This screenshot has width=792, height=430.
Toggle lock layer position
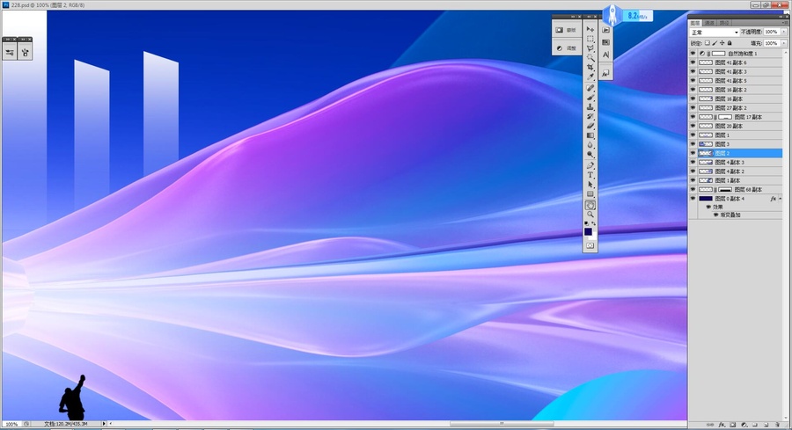click(722, 43)
